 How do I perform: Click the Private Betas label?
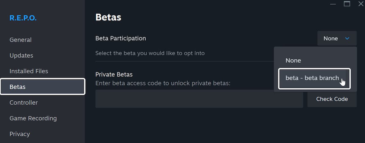(x=114, y=75)
